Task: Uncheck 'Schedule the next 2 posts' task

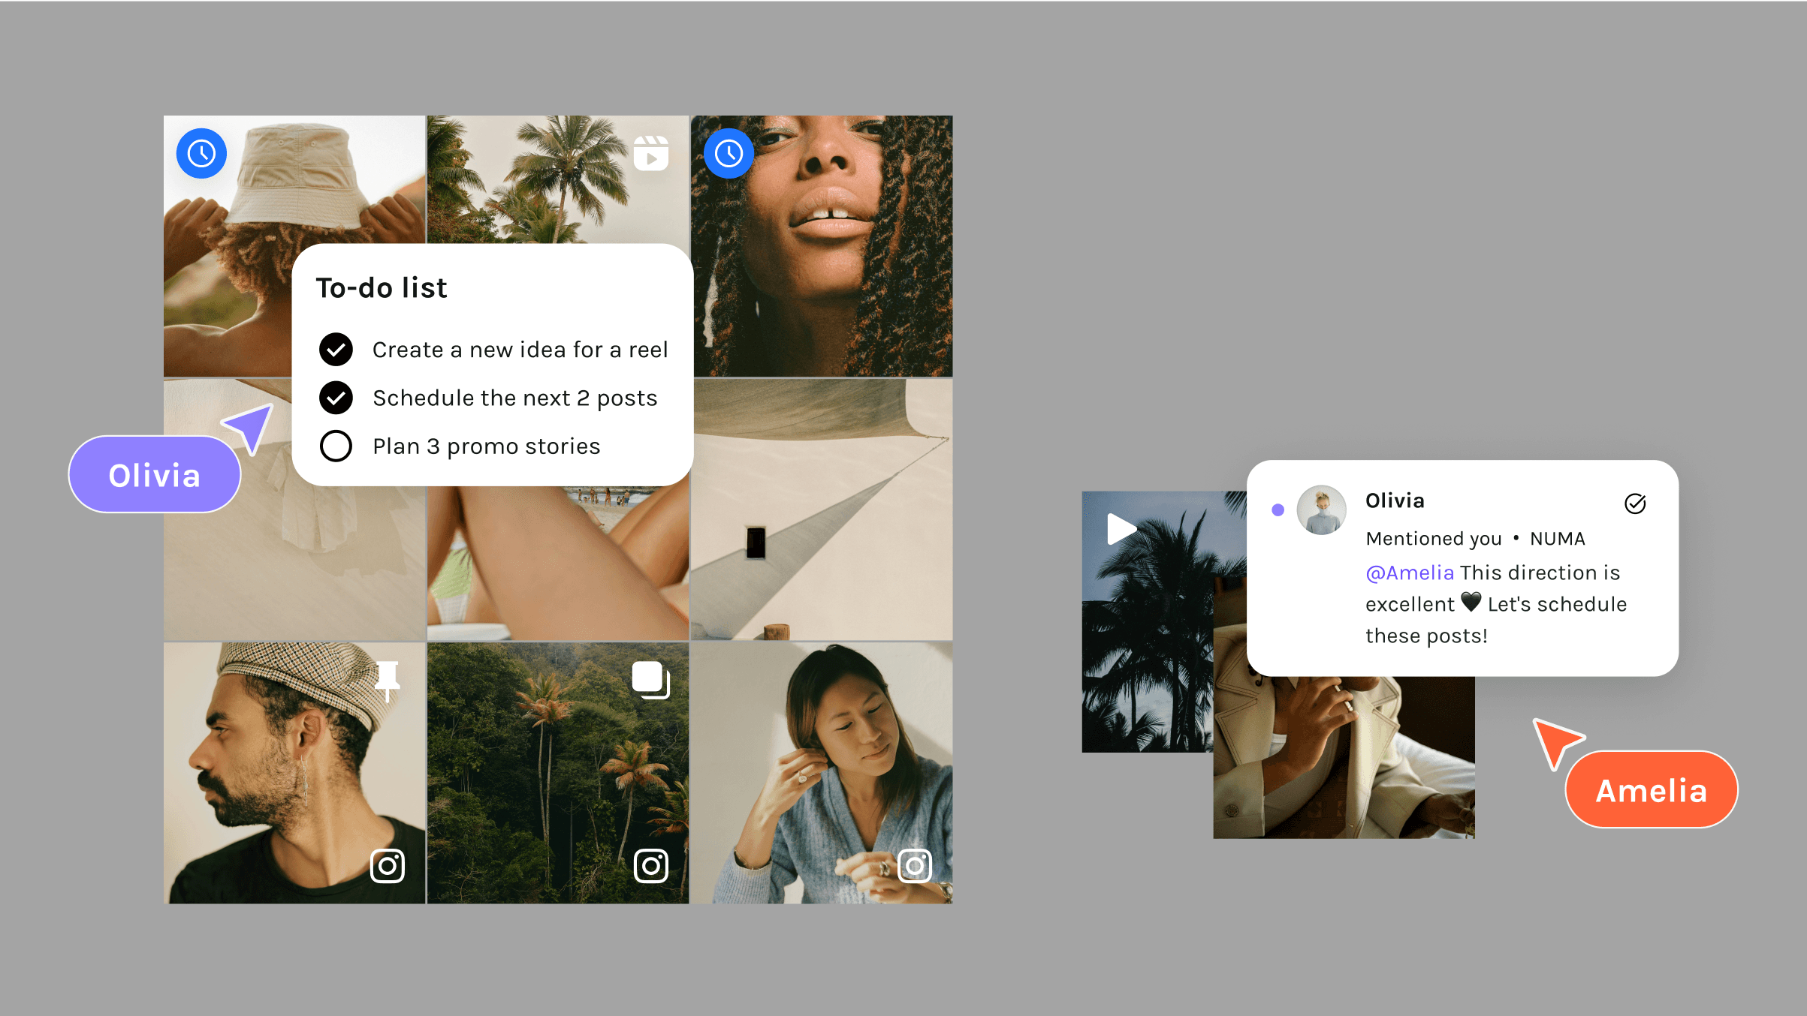Action: 336,398
